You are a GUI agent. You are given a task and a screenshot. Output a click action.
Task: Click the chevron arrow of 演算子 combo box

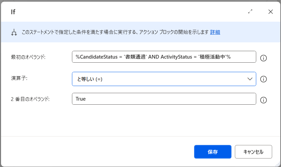(x=250, y=79)
